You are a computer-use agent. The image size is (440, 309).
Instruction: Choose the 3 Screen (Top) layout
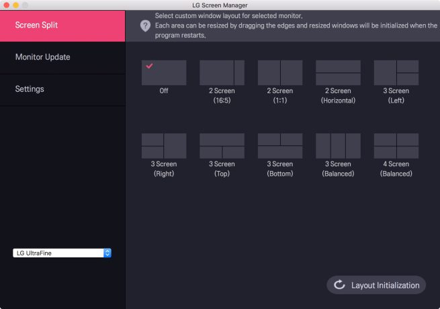point(222,145)
